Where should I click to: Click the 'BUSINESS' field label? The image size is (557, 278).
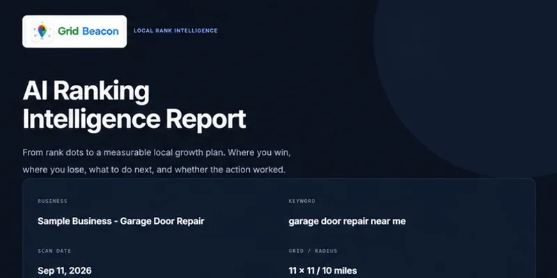point(53,201)
